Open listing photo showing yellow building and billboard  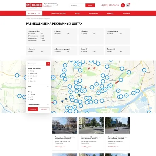pyautogui.click(x=91, y=125)
